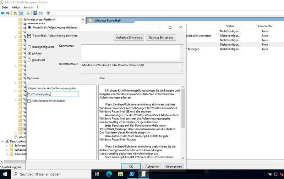
Task: Click the Export list toolbar icon
Action: (28, 13)
